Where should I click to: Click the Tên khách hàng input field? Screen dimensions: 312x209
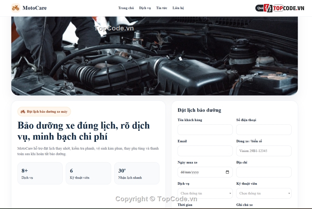pos(205,130)
